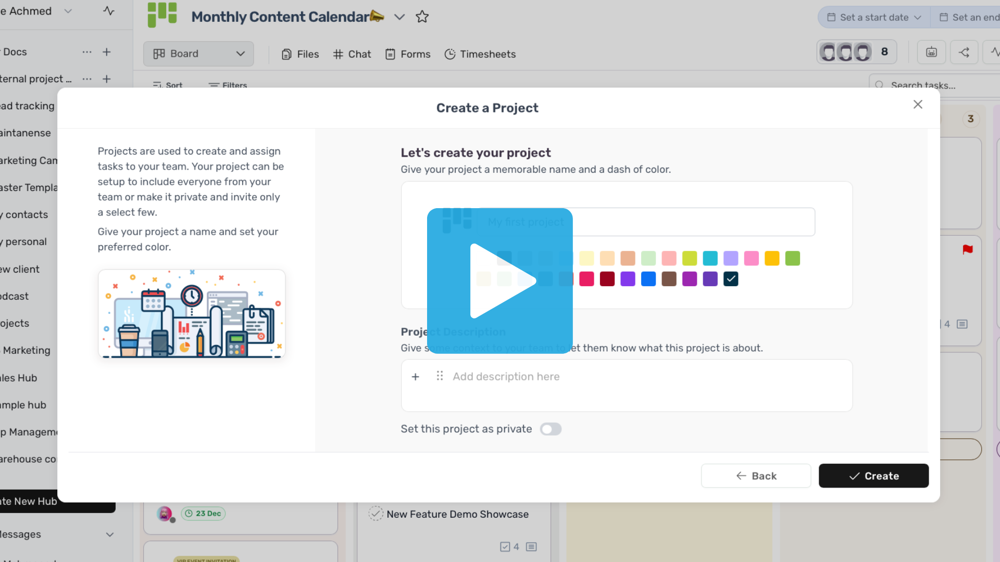The image size is (1000, 562).
Task: Toggle Set this project as private
Action: (551, 429)
